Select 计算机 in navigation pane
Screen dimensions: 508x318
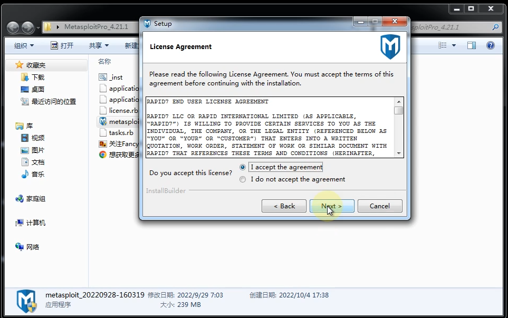[x=36, y=223]
